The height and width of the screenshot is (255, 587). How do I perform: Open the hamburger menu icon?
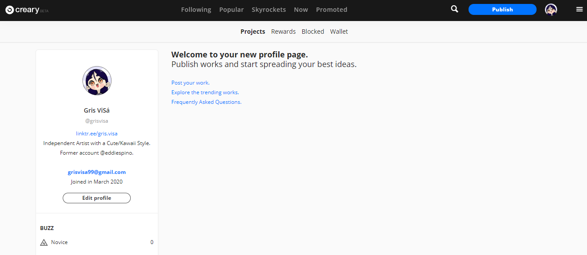[x=580, y=9]
